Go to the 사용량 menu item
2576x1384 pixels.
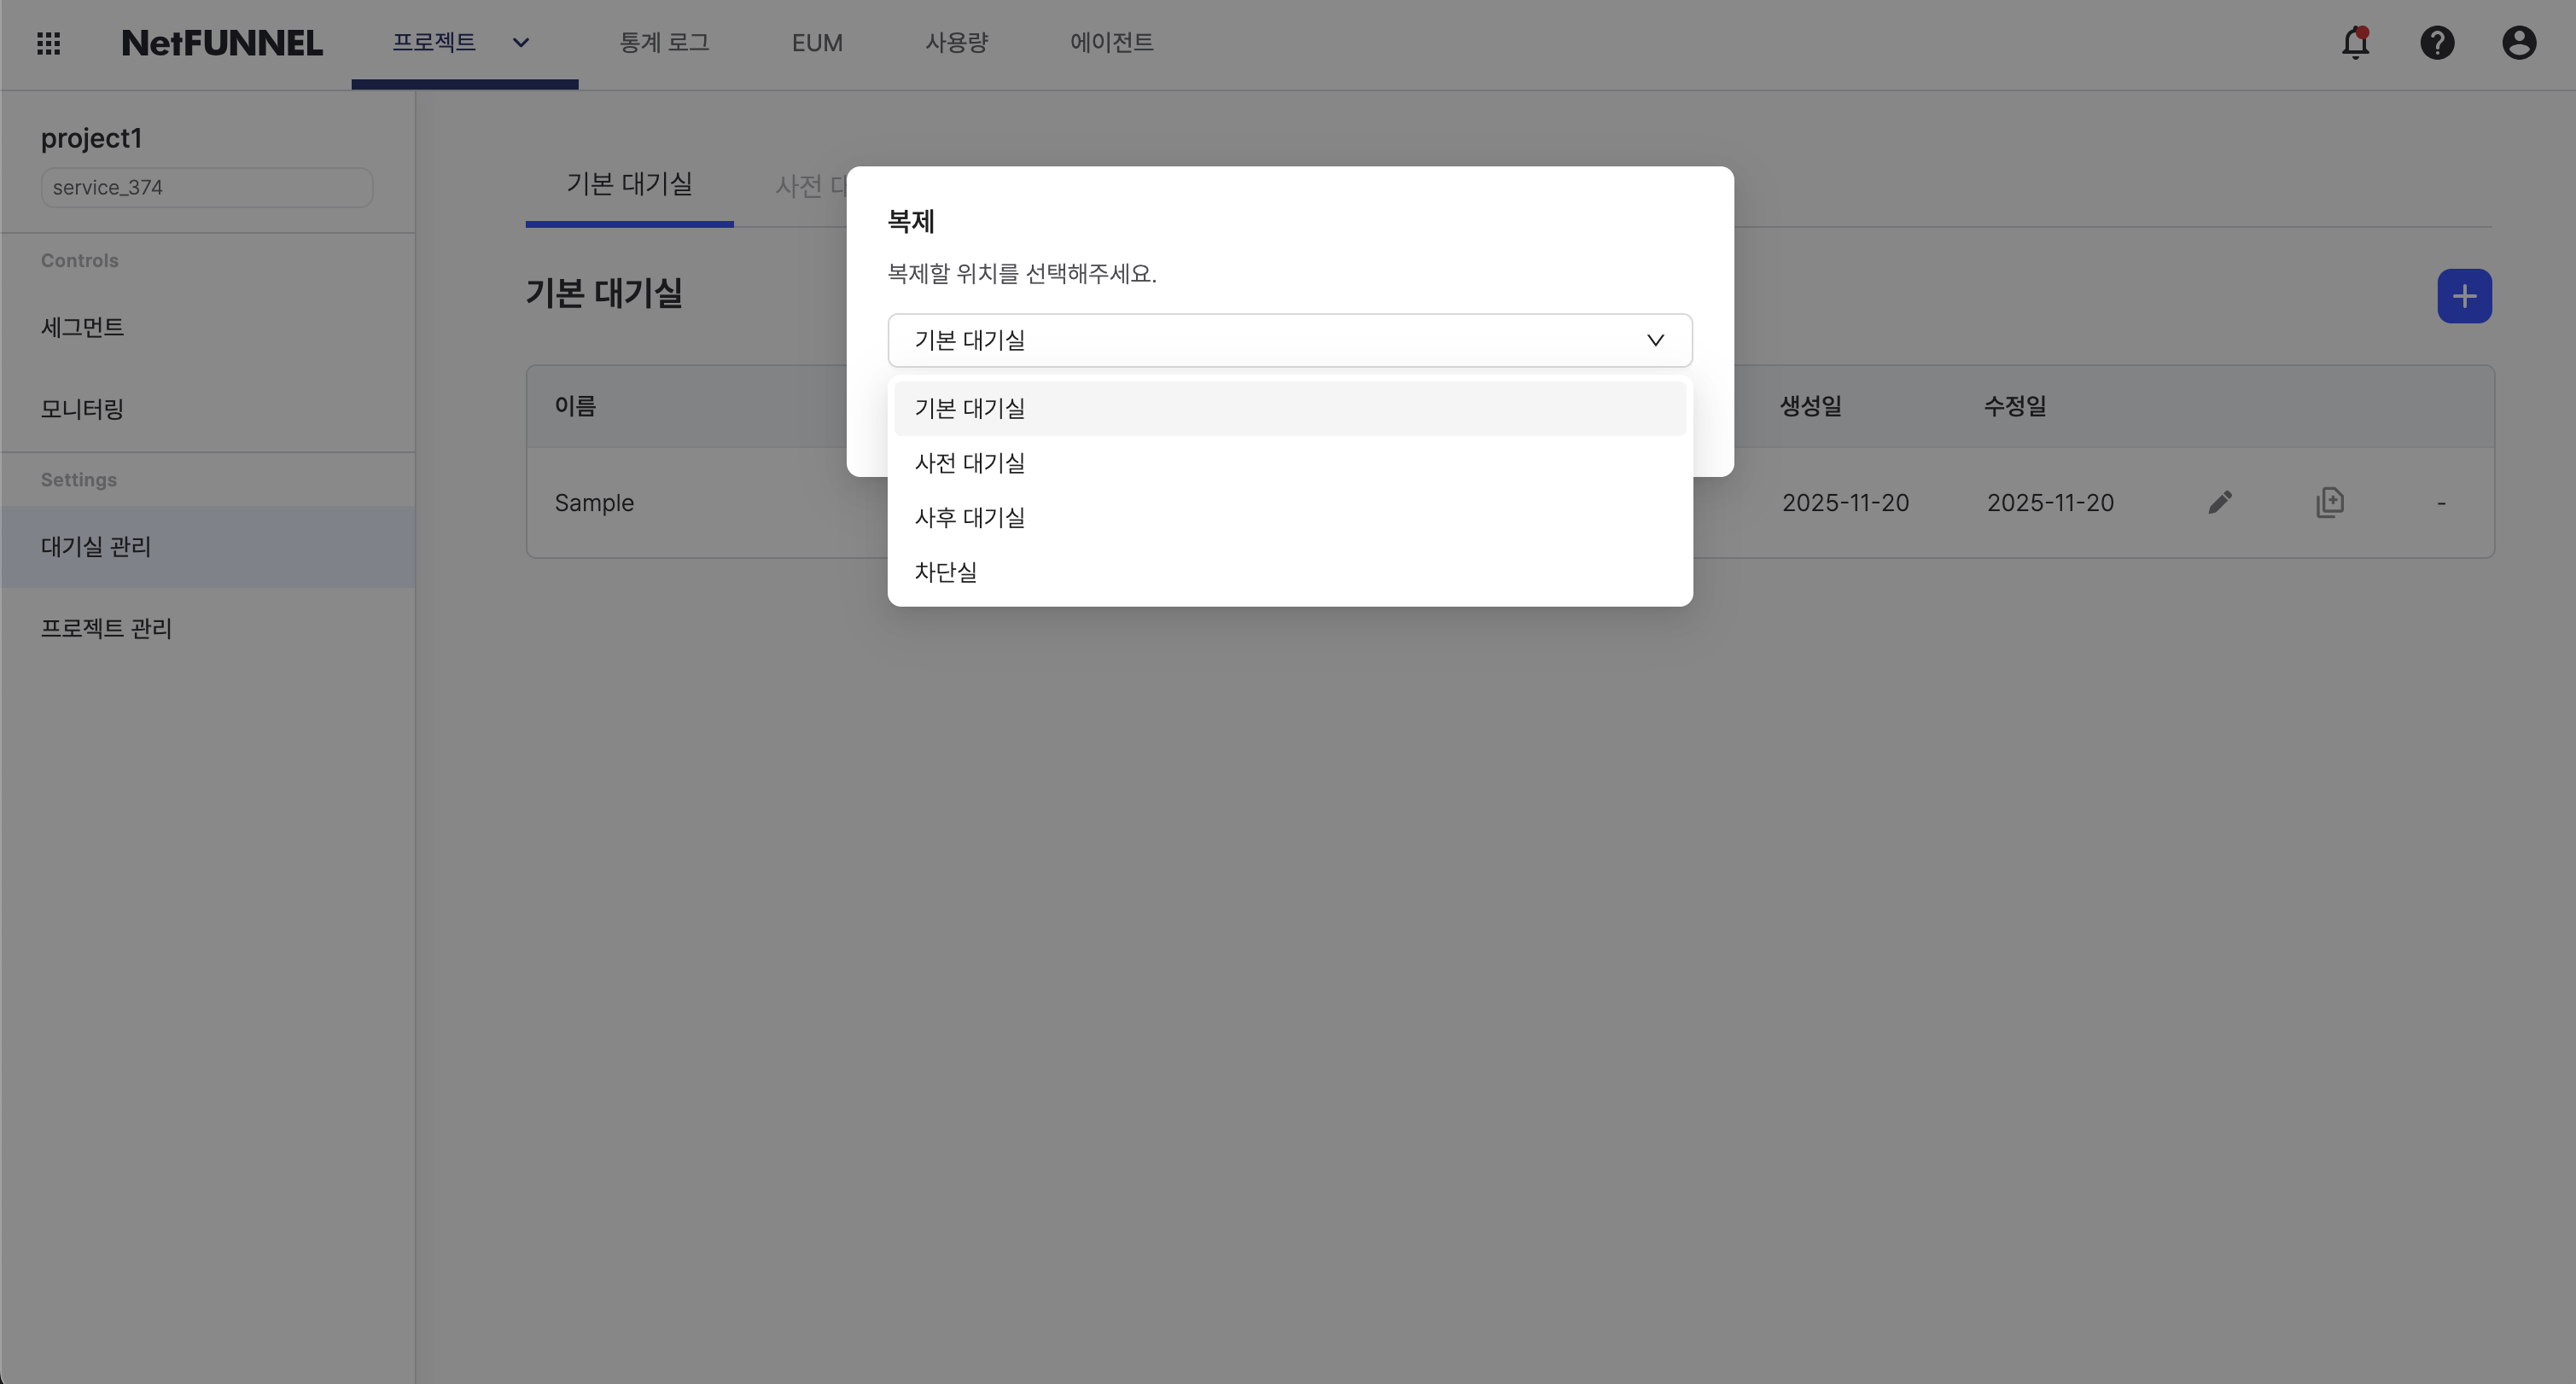click(956, 43)
